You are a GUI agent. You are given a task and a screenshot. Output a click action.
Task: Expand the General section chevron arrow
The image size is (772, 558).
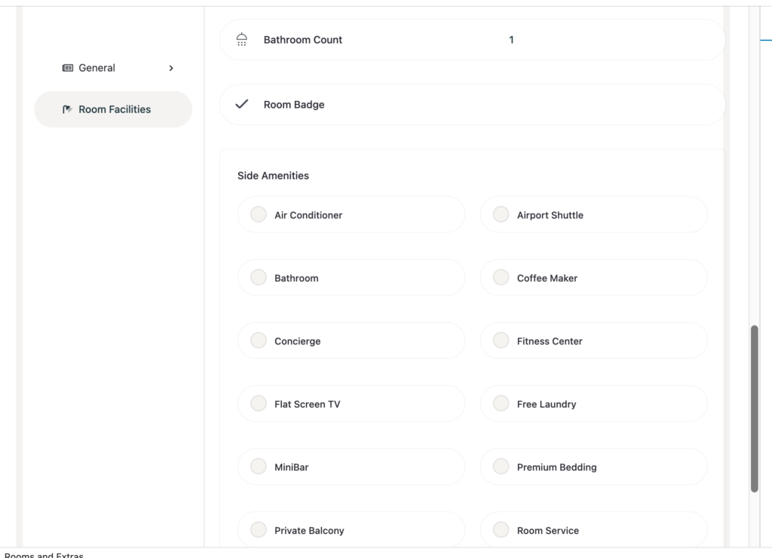[171, 68]
